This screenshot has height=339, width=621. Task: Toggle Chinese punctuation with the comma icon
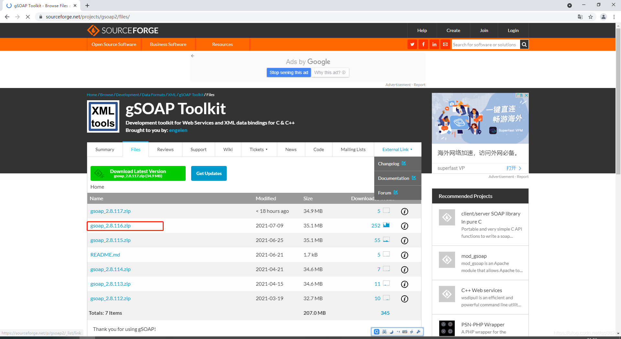[x=398, y=332]
